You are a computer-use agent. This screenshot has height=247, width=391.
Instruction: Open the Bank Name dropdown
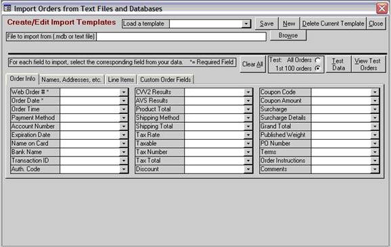(124, 152)
